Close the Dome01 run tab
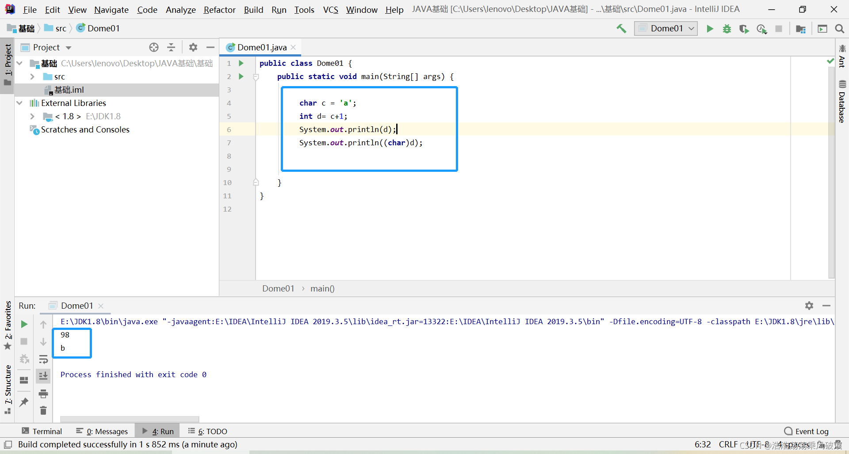This screenshot has width=849, height=454. click(101, 306)
